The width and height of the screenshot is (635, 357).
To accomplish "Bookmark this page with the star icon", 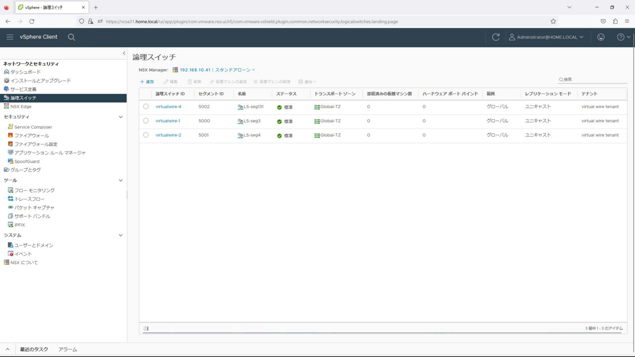I will tap(553, 22).
